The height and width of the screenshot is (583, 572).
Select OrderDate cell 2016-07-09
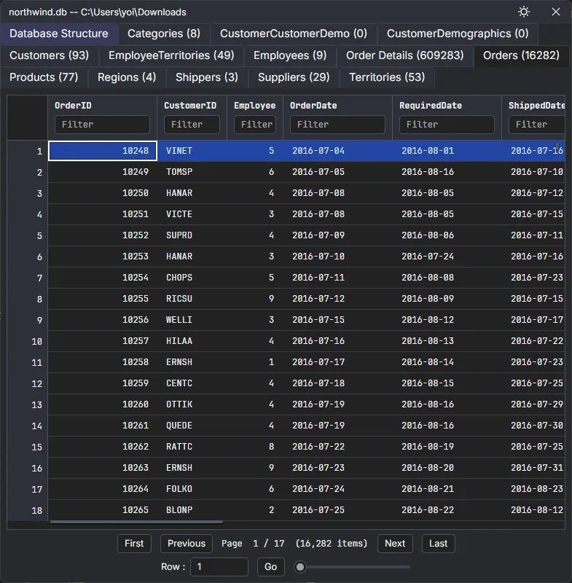[337, 235]
